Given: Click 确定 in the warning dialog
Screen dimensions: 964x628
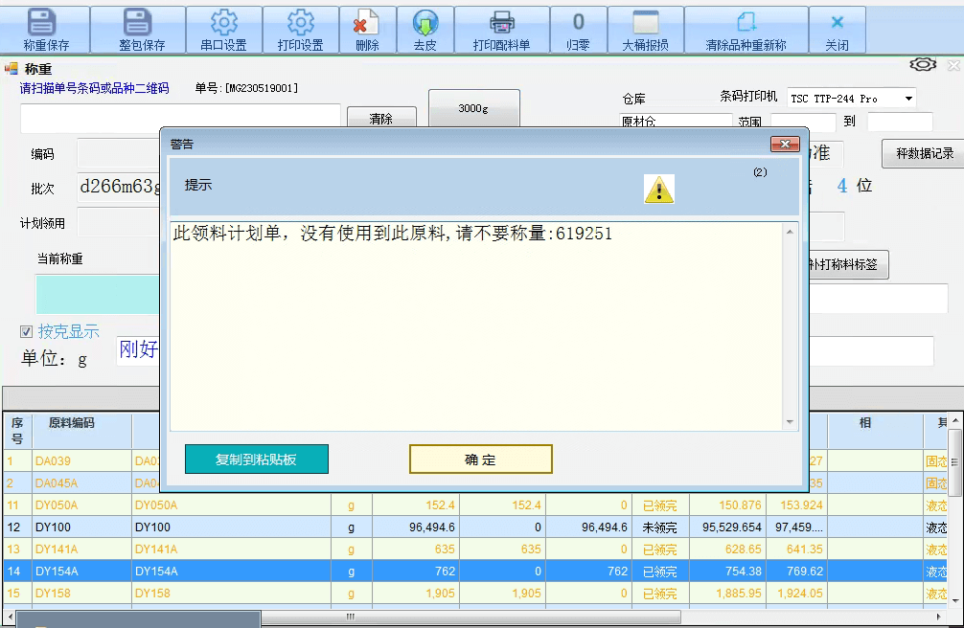Looking at the screenshot, I should (x=480, y=460).
